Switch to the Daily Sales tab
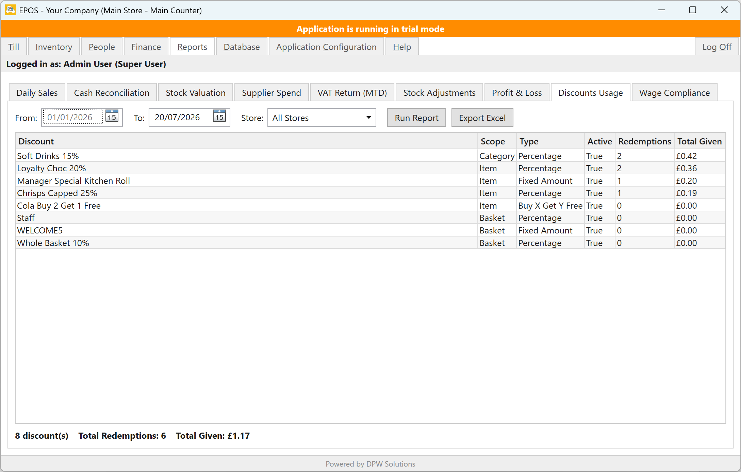741x472 pixels. pos(37,92)
